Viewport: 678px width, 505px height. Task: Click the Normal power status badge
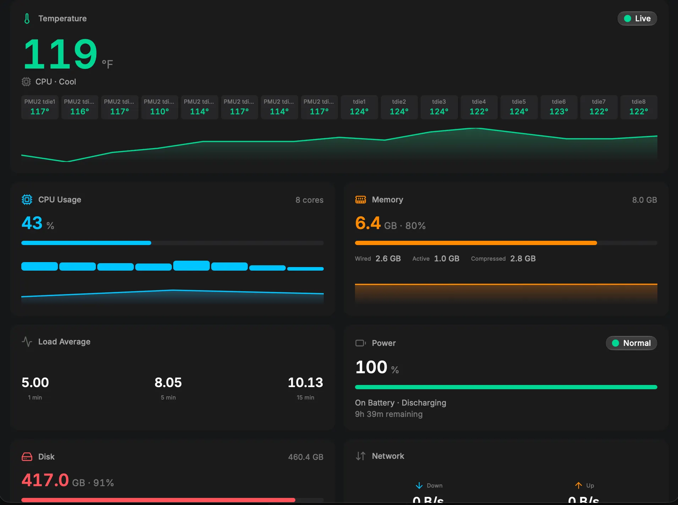(631, 343)
